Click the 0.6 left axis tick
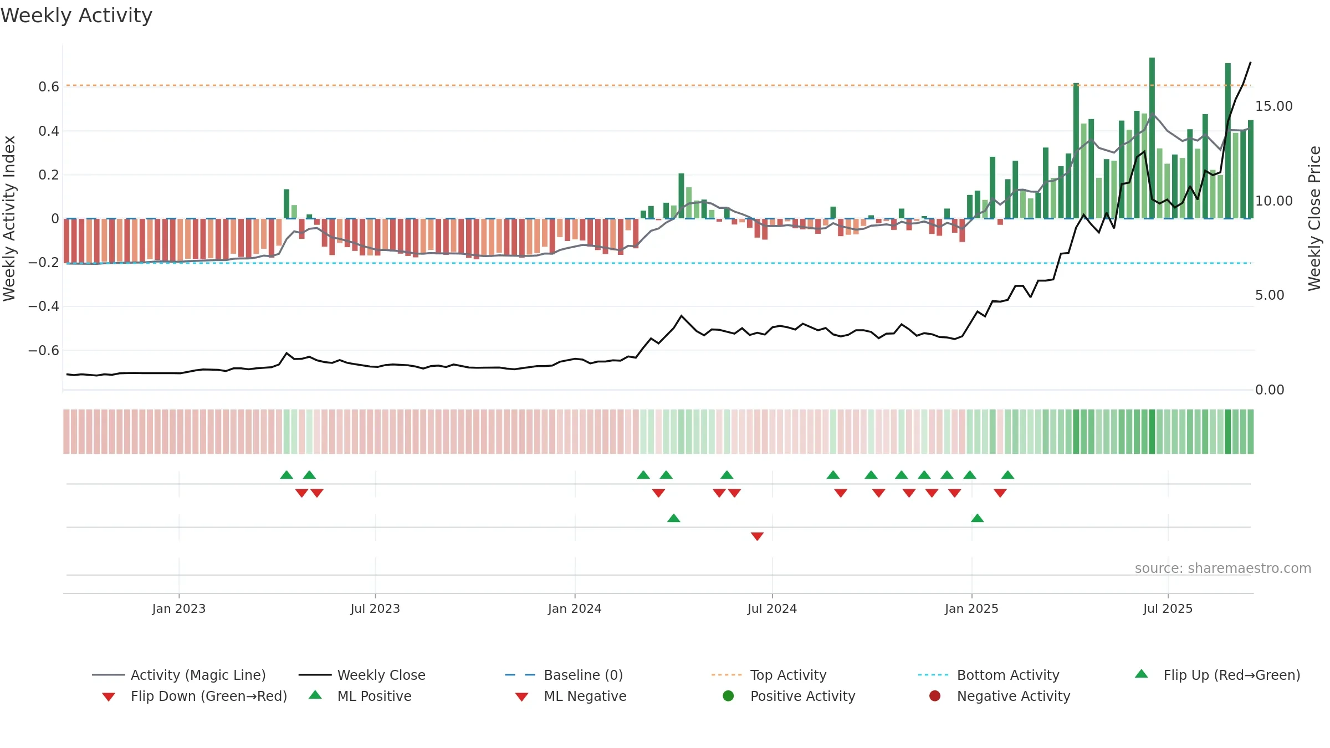Screen dimensions: 1330x748 coord(49,86)
